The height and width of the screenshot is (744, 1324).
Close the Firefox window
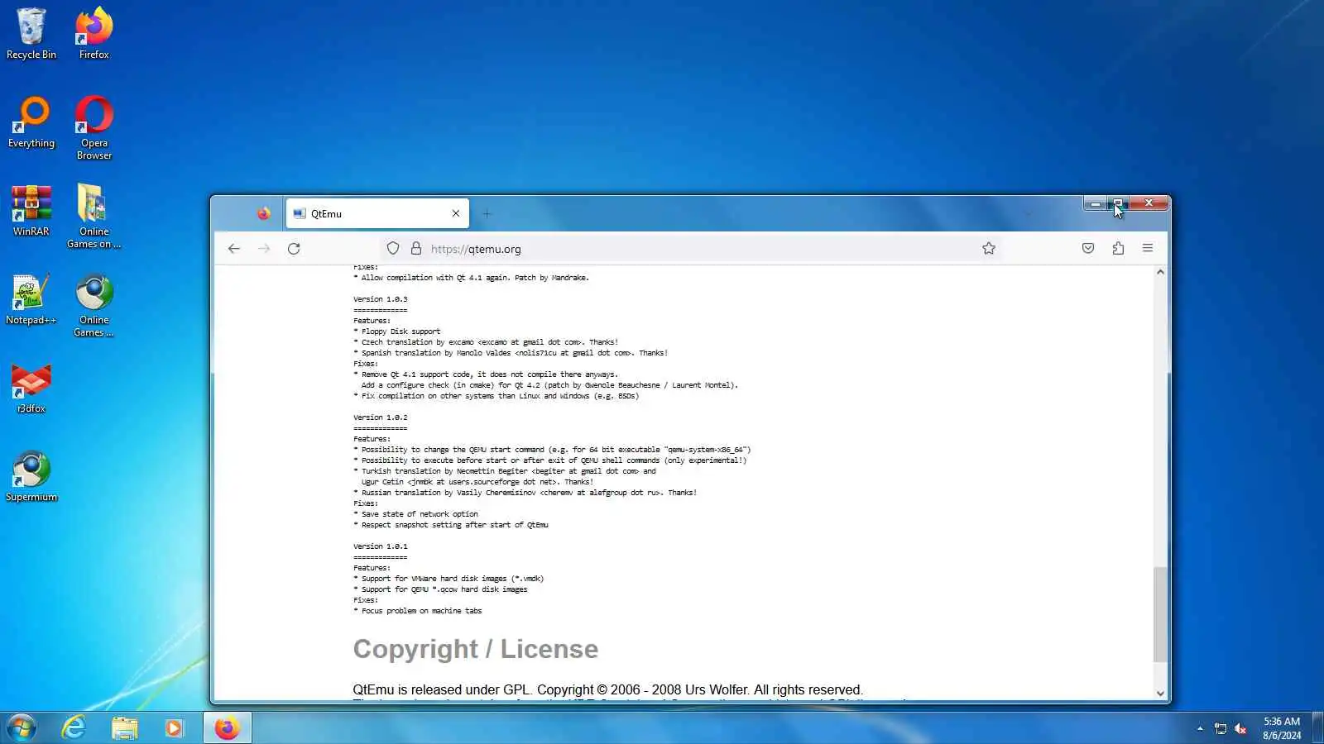[1149, 203]
